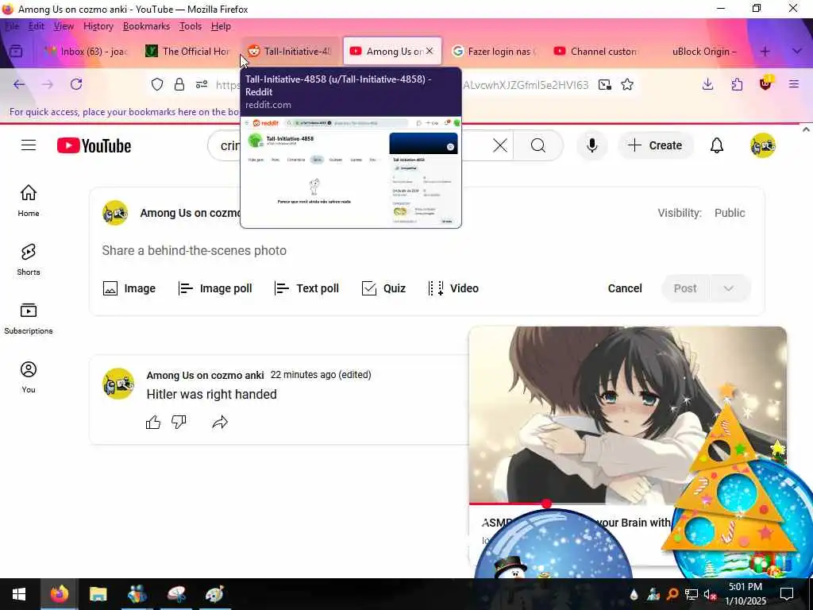
Task: Open the YouTube guide hamburger menu
Action: click(29, 145)
